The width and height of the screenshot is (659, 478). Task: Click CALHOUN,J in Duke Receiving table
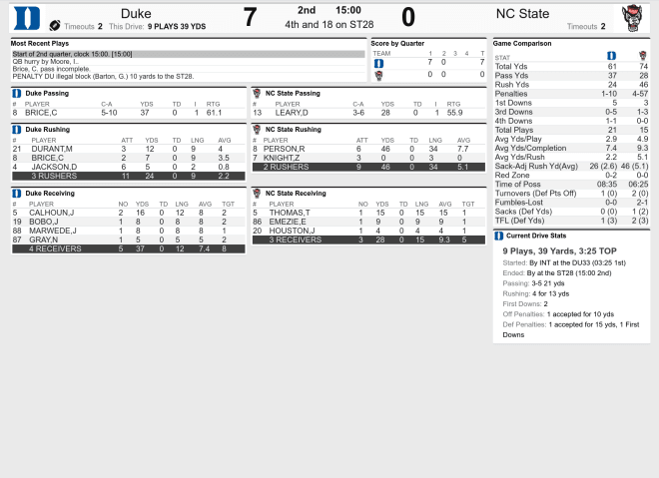click(51, 213)
